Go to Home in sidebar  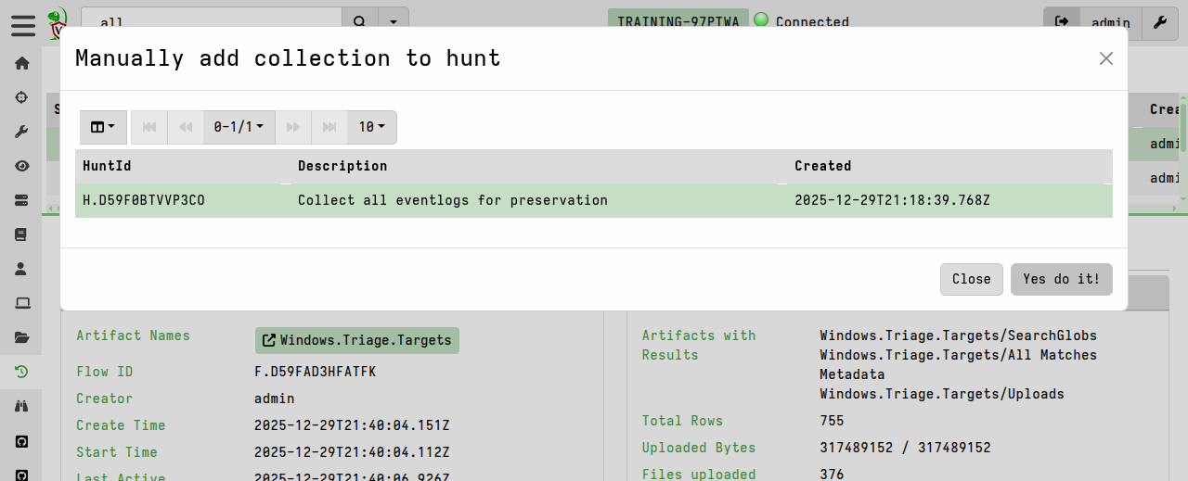coord(21,63)
